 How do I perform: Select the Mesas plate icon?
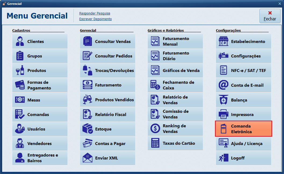[20, 100]
